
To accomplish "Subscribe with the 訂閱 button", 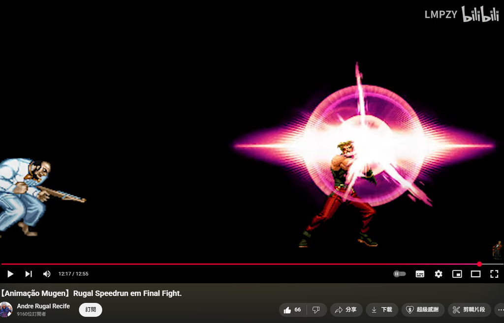I will coord(91,310).
